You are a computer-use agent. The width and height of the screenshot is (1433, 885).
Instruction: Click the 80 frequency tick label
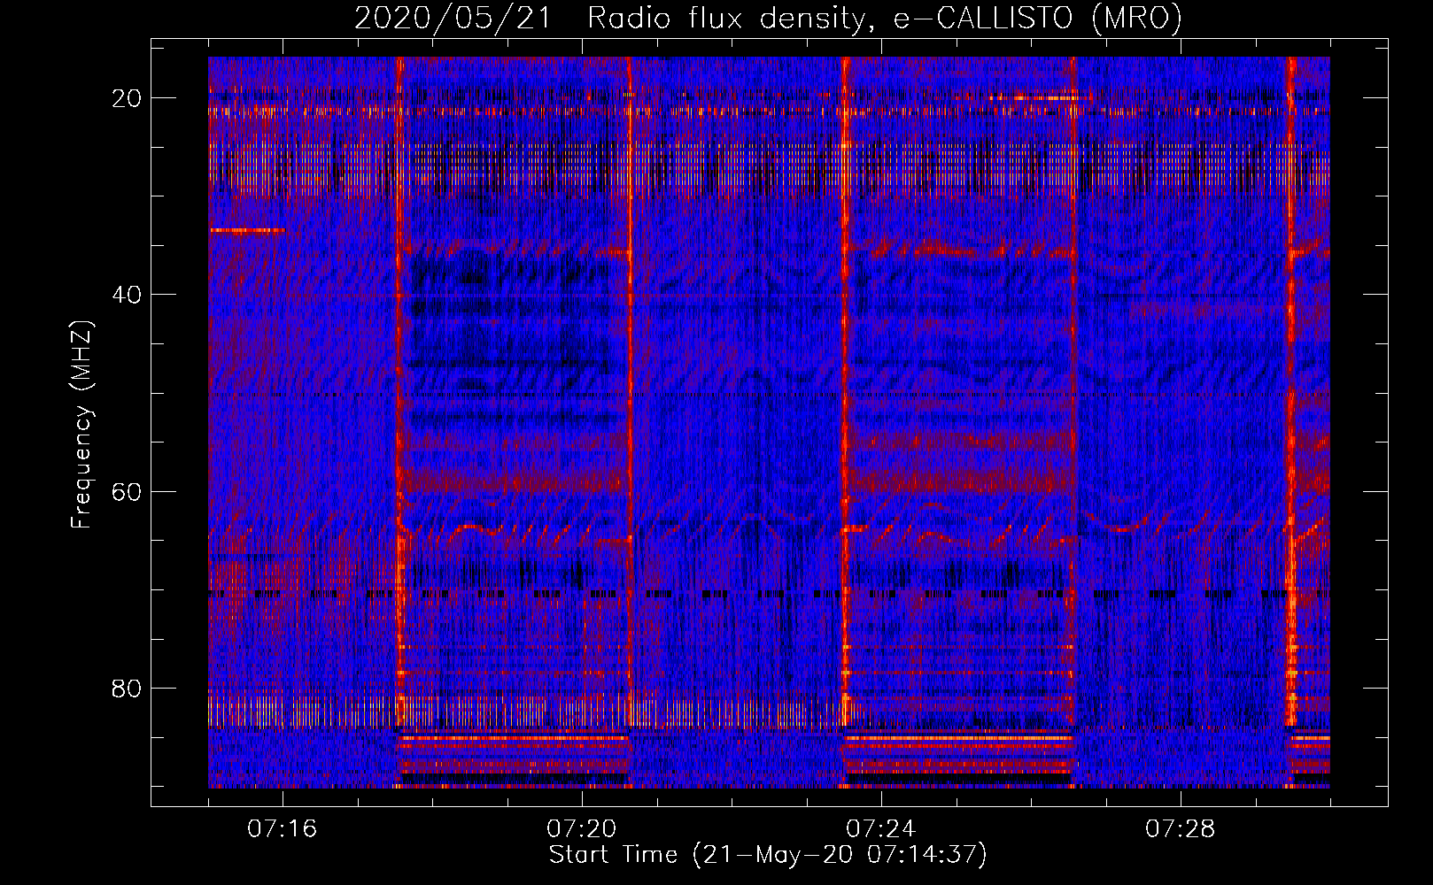[128, 688]
